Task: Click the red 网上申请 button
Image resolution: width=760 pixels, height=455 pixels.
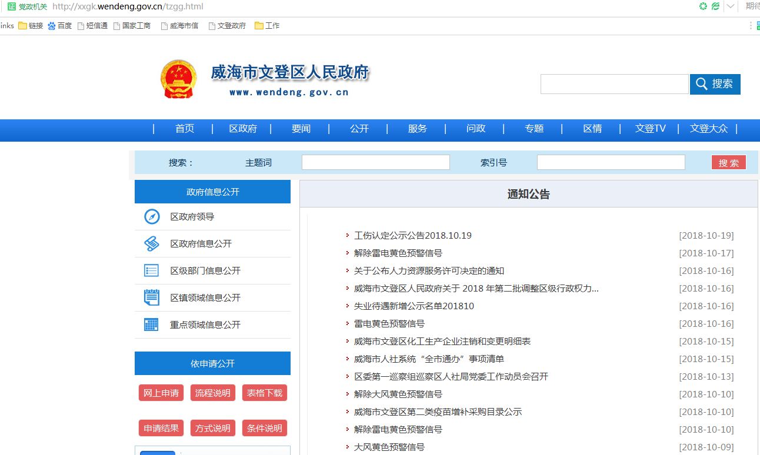Action: tap(161, 393)
